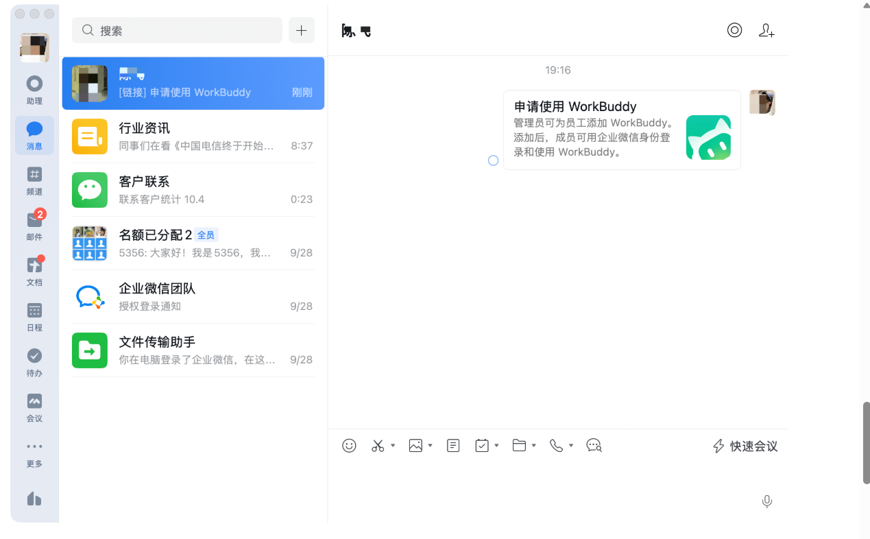Screen dimensions: 870x539
Task: Click the 授权登录通知 preview text
Action: [x=150, y=307]
